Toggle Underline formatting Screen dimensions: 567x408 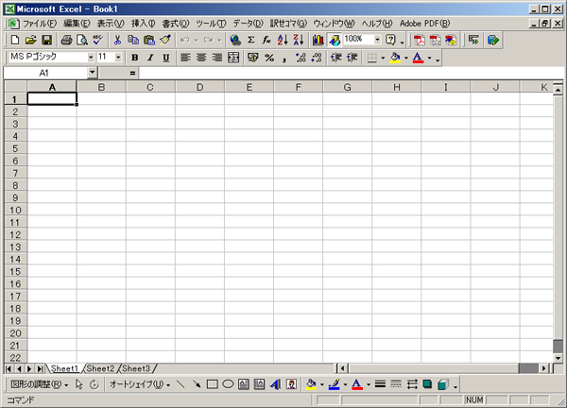[166, 58]
